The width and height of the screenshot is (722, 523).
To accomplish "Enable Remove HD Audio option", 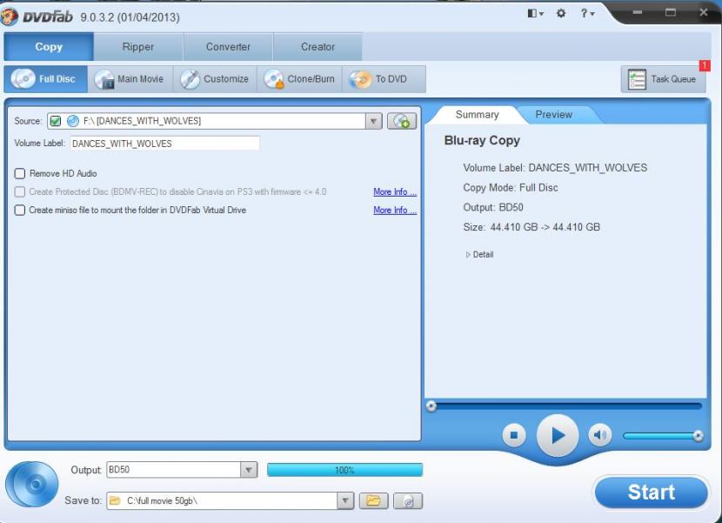I will point(20,174).
